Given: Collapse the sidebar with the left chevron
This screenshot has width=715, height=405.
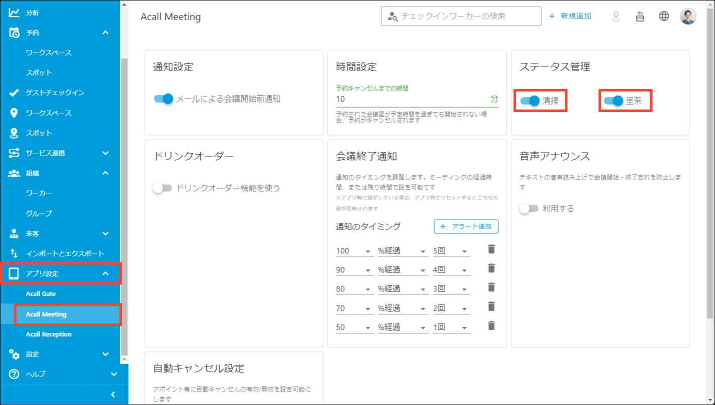Looking at the screenshot, I should 113,395.
